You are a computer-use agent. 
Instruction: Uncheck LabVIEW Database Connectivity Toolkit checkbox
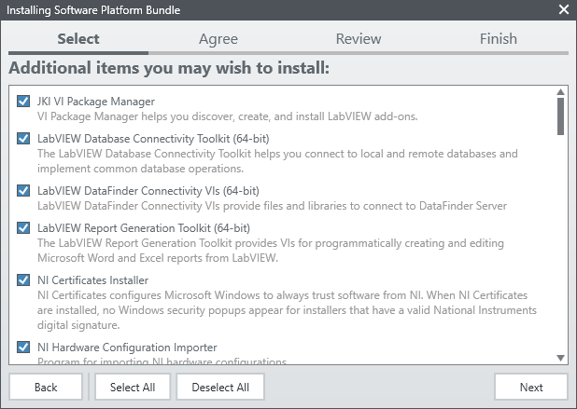(x=23, y=139)
